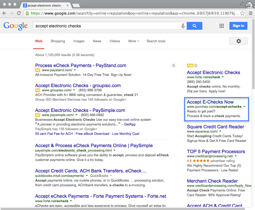
Task: Open Forte Payment Systems organic result
Action: (x=101, y=196)
